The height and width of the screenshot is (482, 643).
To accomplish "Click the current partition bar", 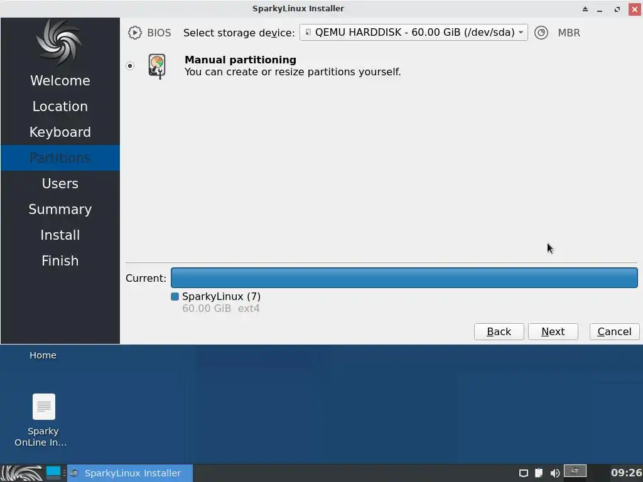I will [x=404, y=278].
